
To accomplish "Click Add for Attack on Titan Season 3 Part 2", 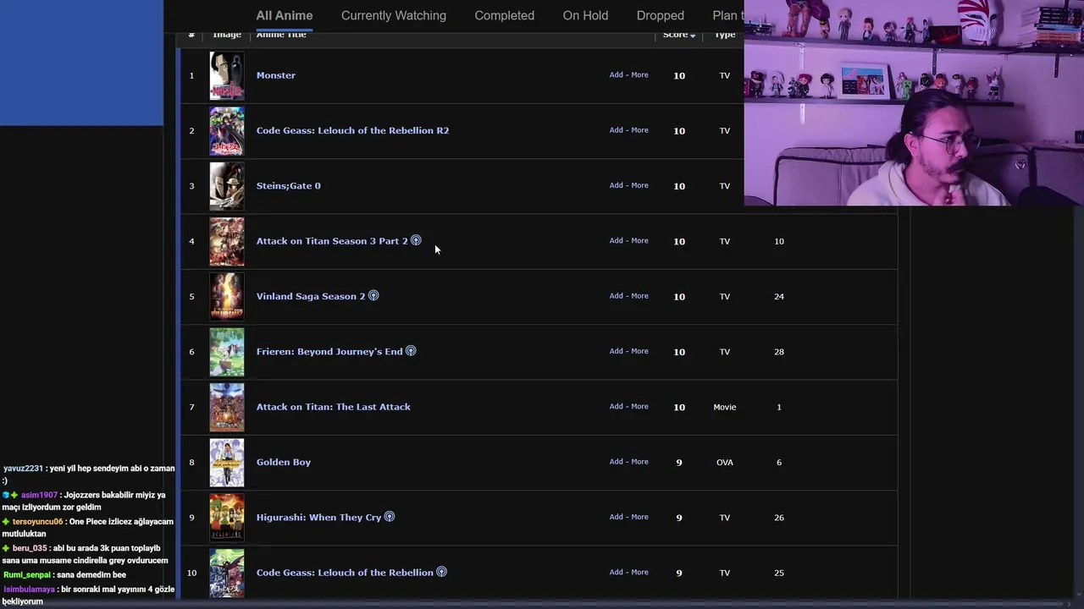I will (x=617, y=240).
